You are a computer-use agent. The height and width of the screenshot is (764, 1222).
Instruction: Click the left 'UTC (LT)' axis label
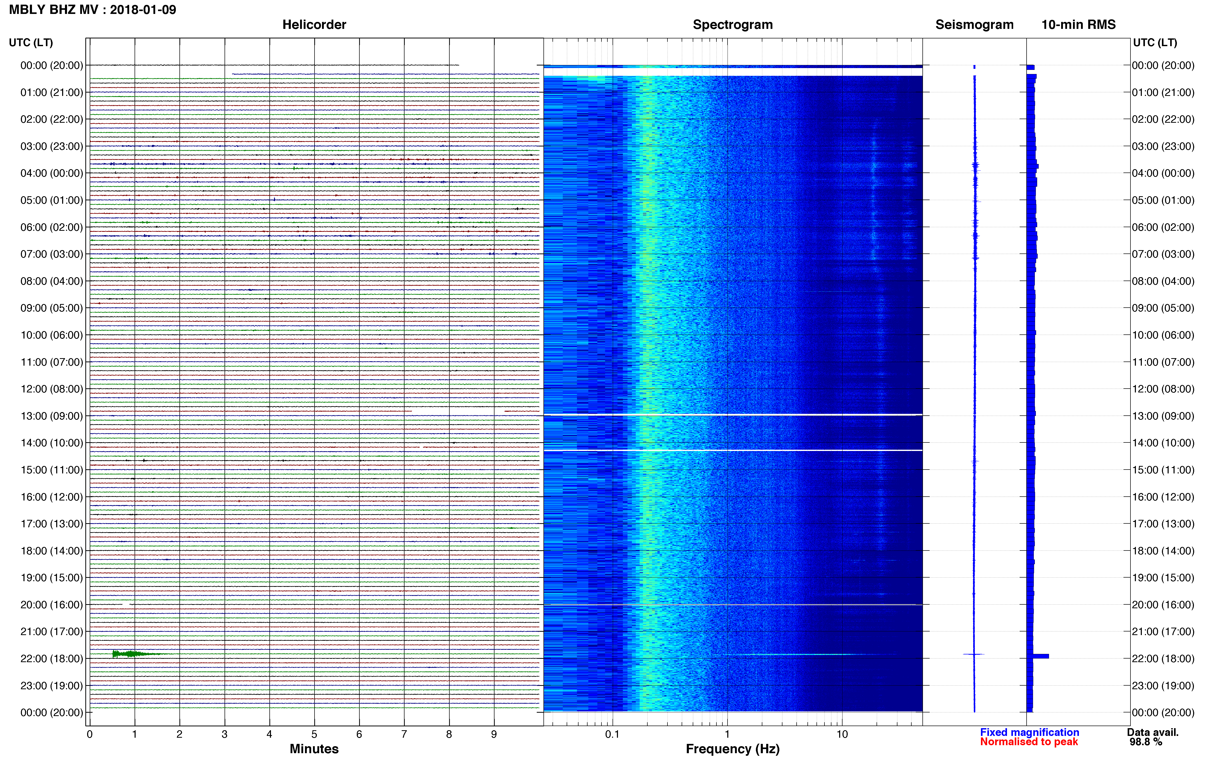tap(31, 43)
